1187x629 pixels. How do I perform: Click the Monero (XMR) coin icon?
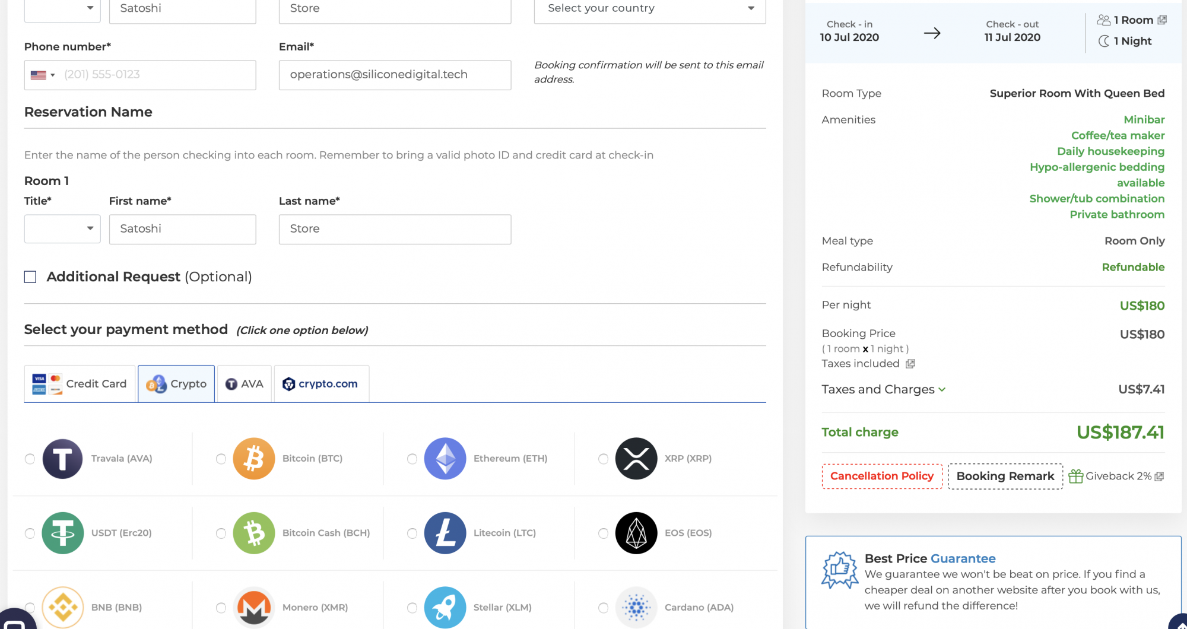point(254,607)
